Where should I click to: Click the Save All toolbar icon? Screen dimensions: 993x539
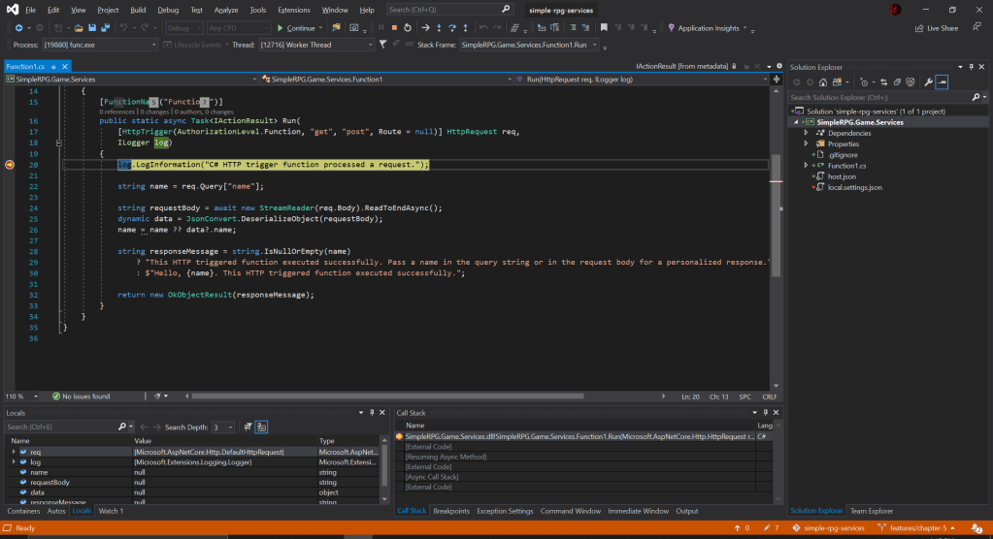click(104, 28)
